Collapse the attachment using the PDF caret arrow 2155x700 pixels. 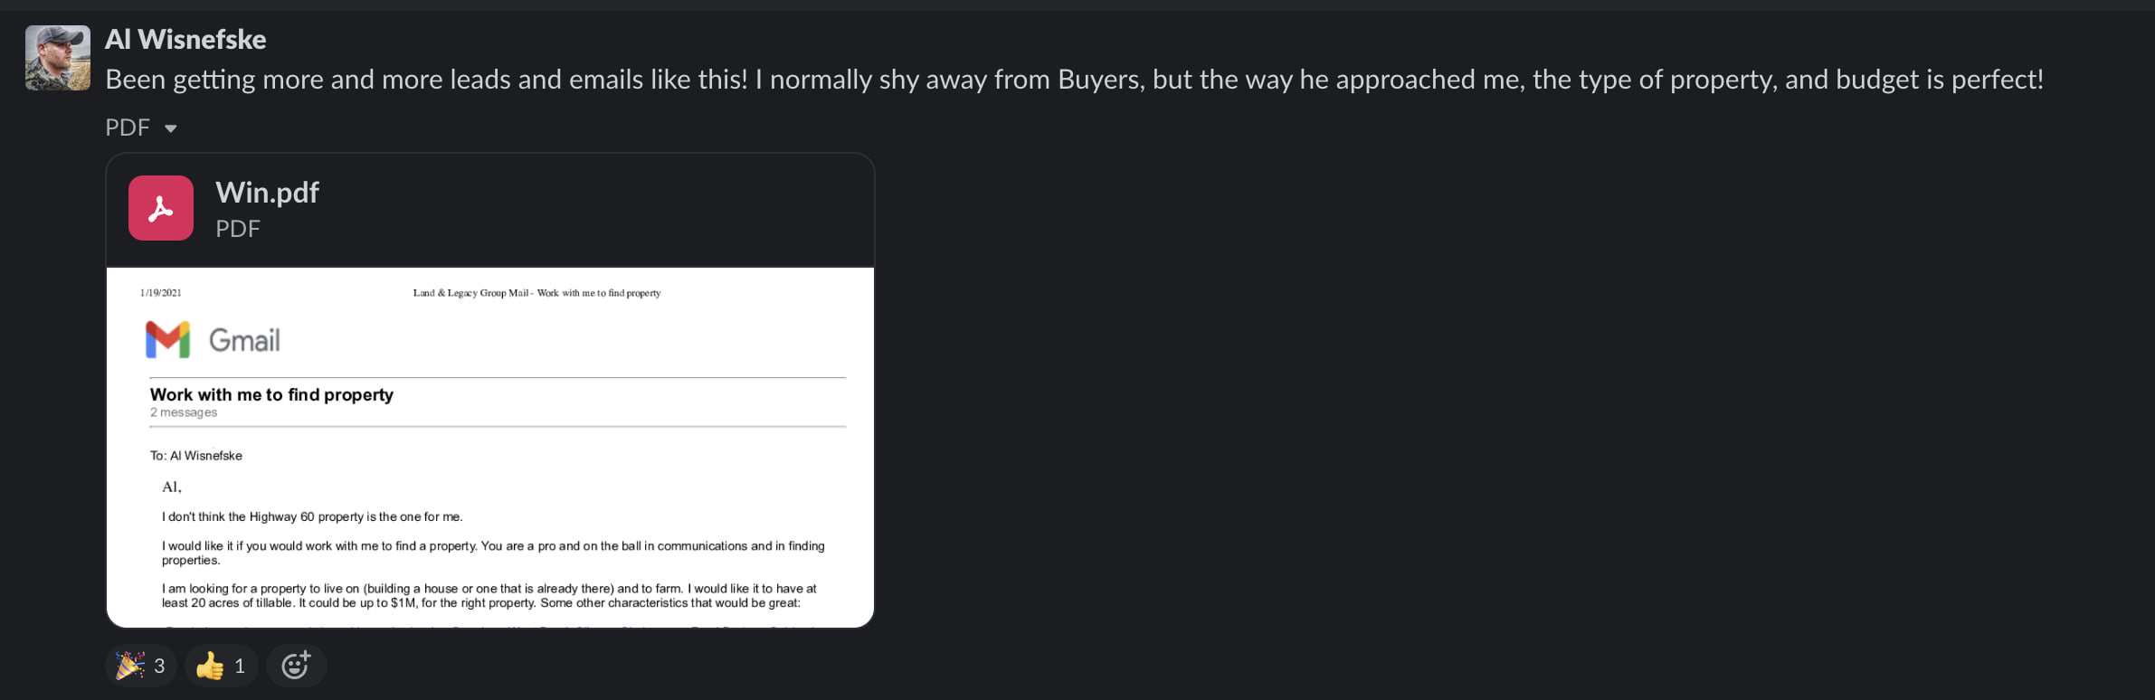[x=170, y=128]
